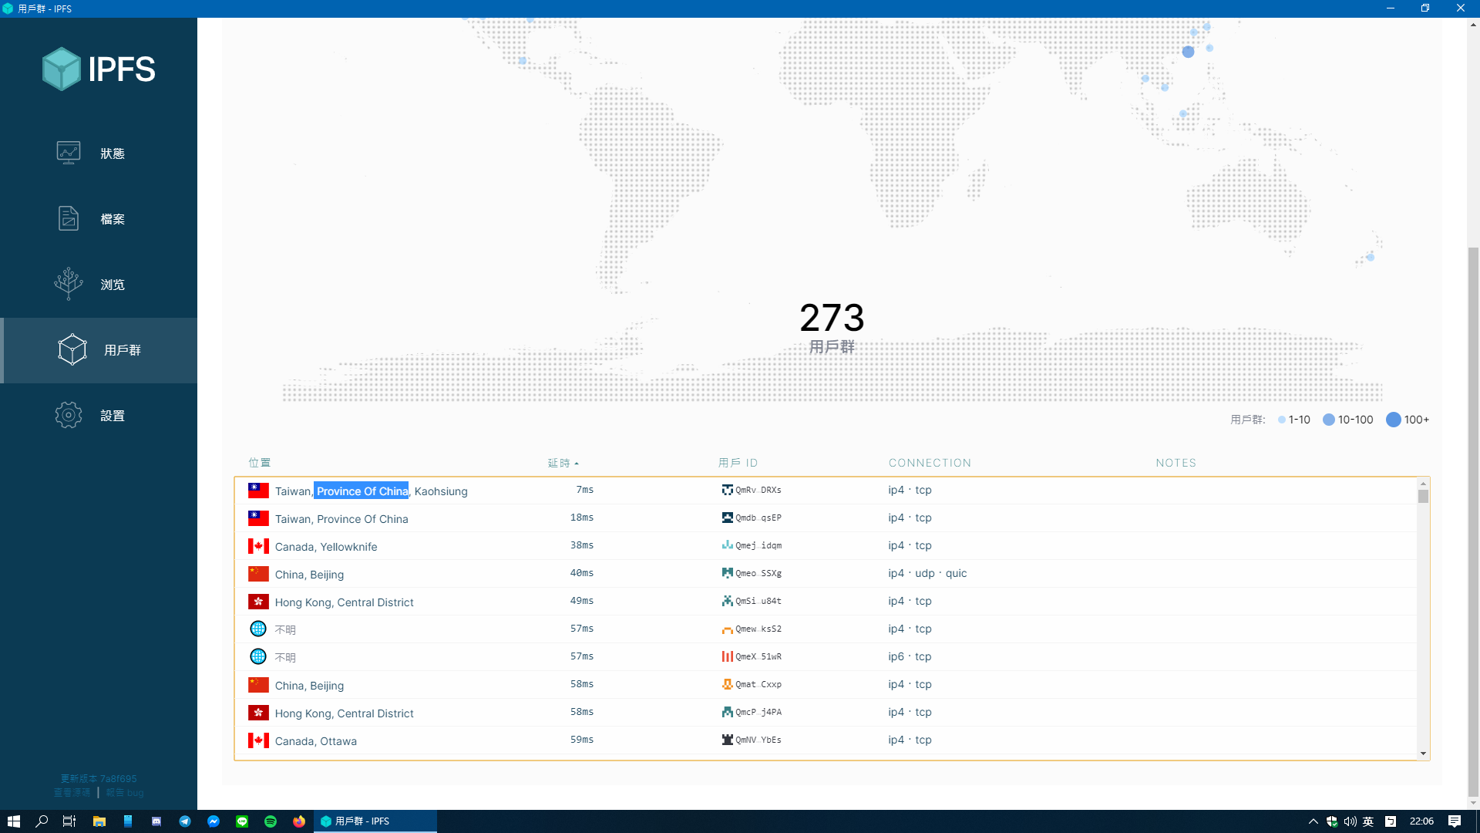Open Spotify from the taskbar

coord(271,821)
